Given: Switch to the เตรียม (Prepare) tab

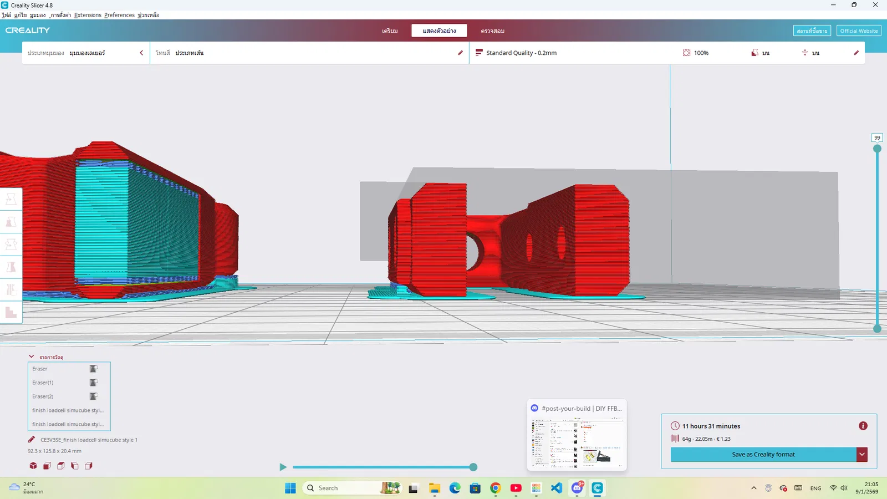Looking at the screenshot, I should point(390,30).
